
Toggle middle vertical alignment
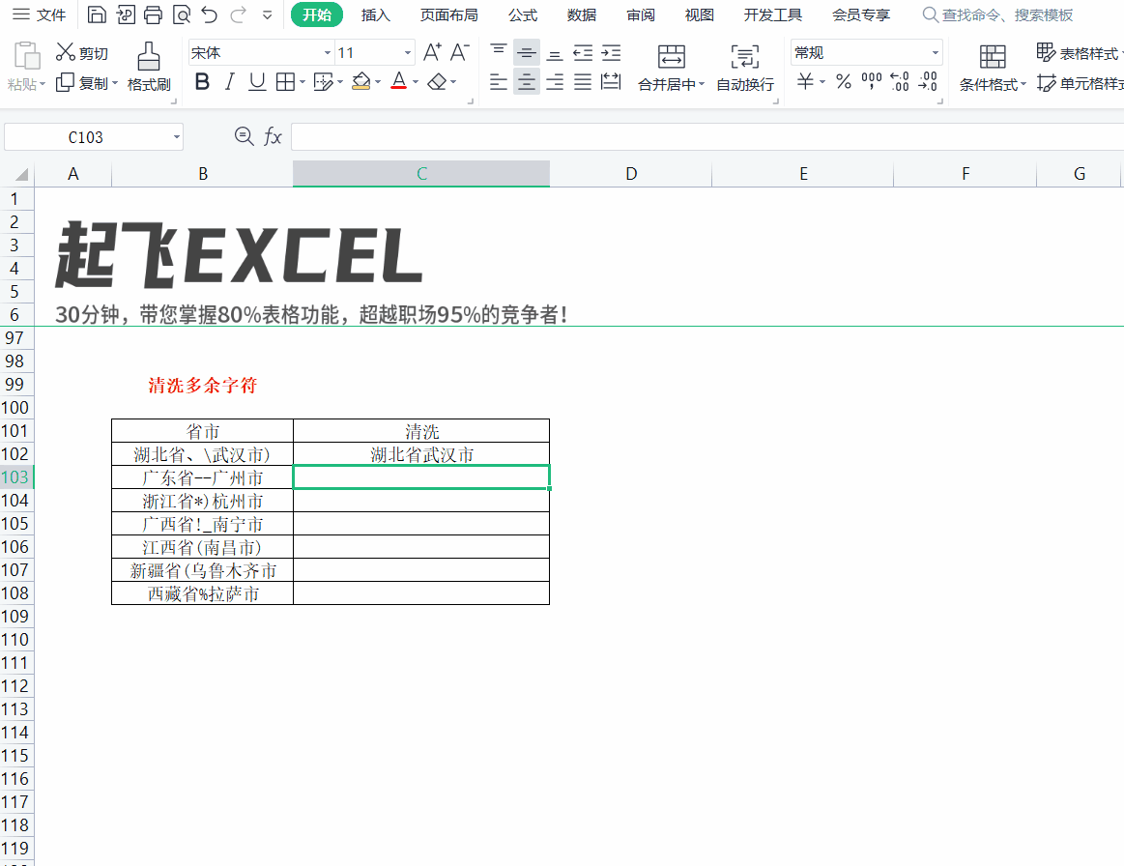pos(526,52)
